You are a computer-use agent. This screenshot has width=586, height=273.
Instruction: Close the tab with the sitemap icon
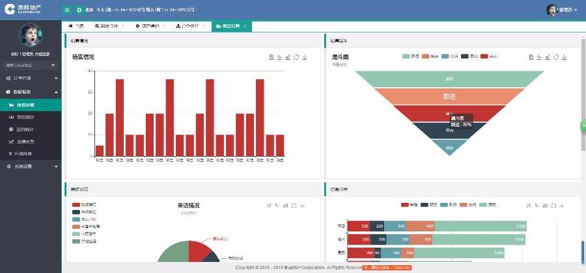coord(205,26)
